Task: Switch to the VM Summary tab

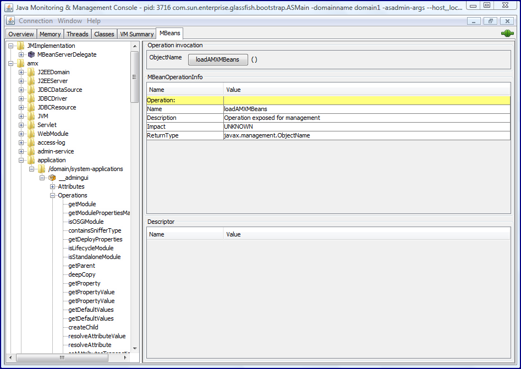Action: [136, 34]
